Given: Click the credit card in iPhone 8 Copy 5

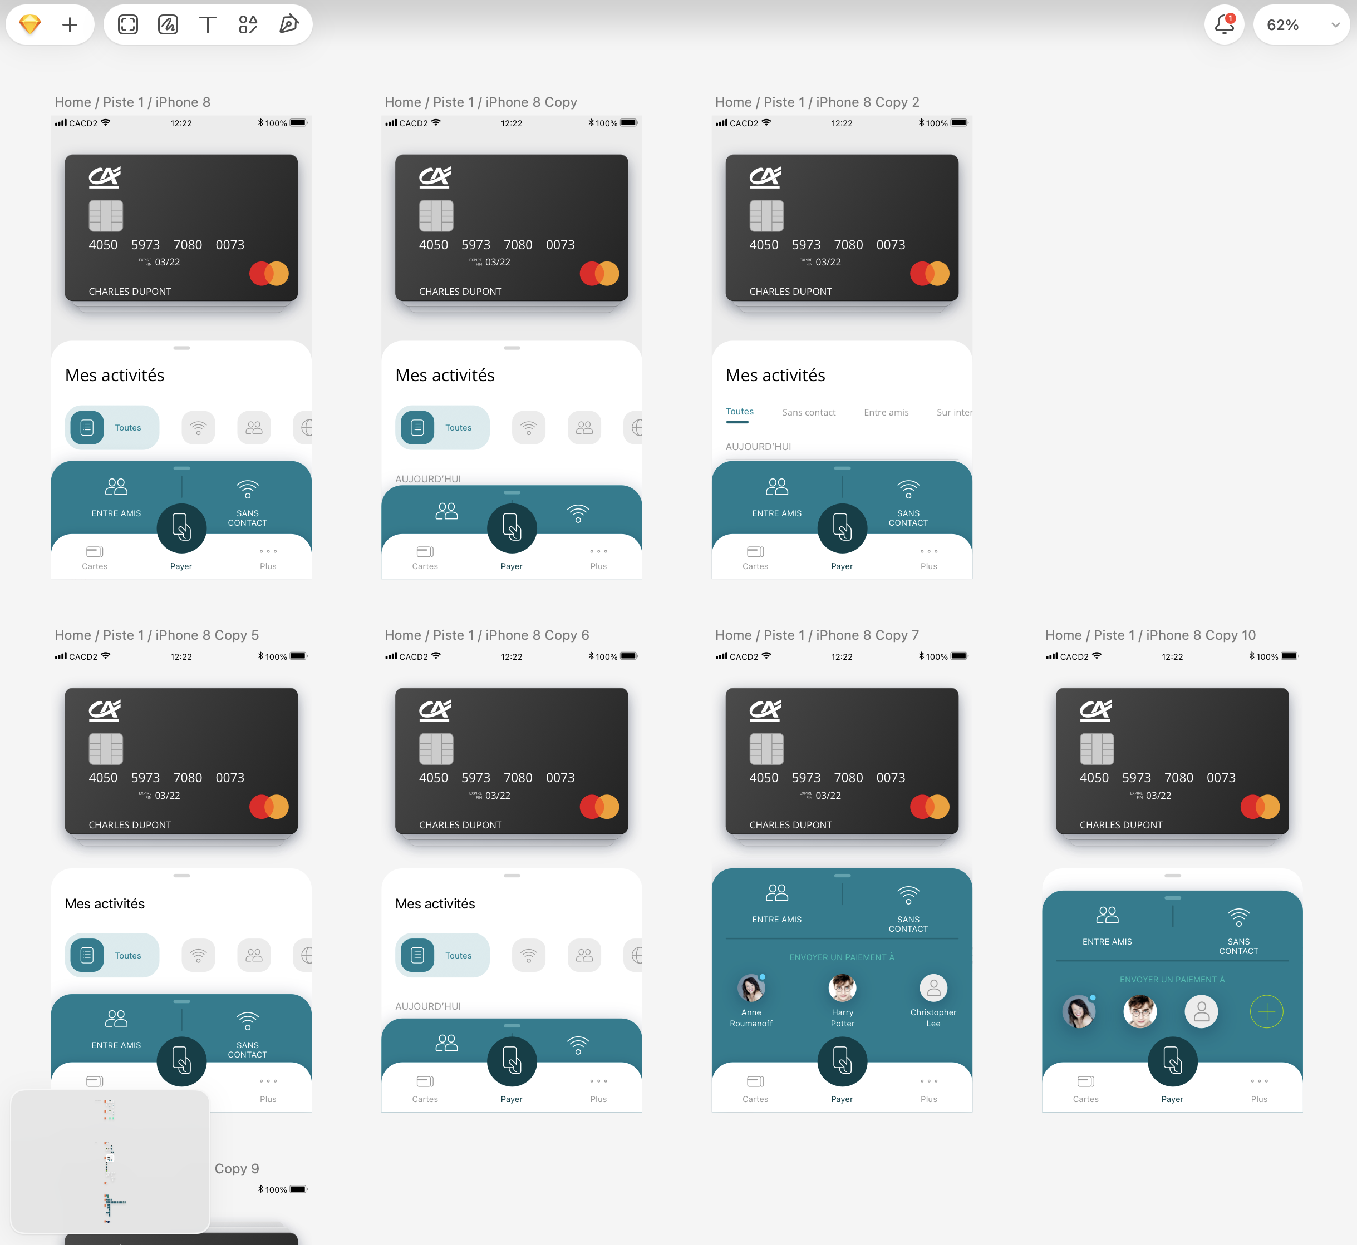Looking at the screenshot, I should click(x=181, y=760).
